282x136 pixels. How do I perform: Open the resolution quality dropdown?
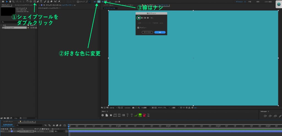pos(146,108)
